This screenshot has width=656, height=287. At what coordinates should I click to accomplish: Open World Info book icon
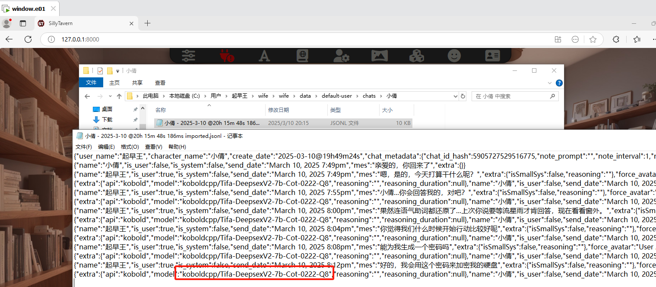pyautogui.click(x=302, y=55)
